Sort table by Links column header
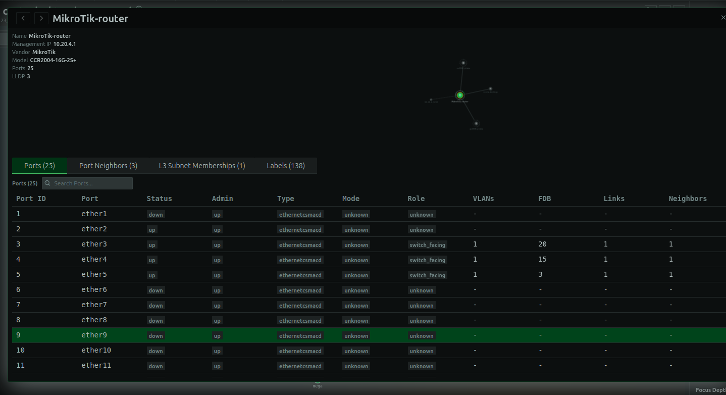This screenshot has width=726, height=395. pyautogui.click(x=614, y=199)
